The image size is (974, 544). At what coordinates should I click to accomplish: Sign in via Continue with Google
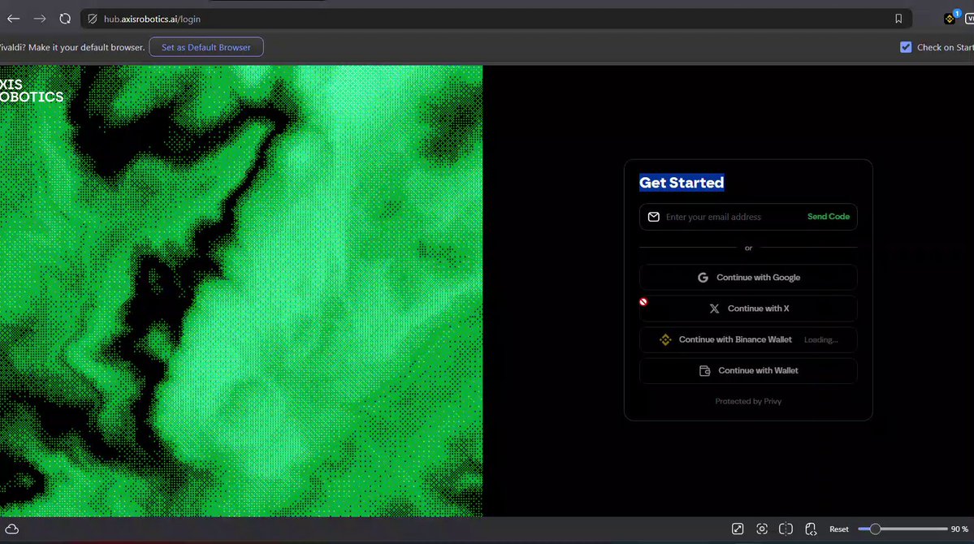pos(748,278)
